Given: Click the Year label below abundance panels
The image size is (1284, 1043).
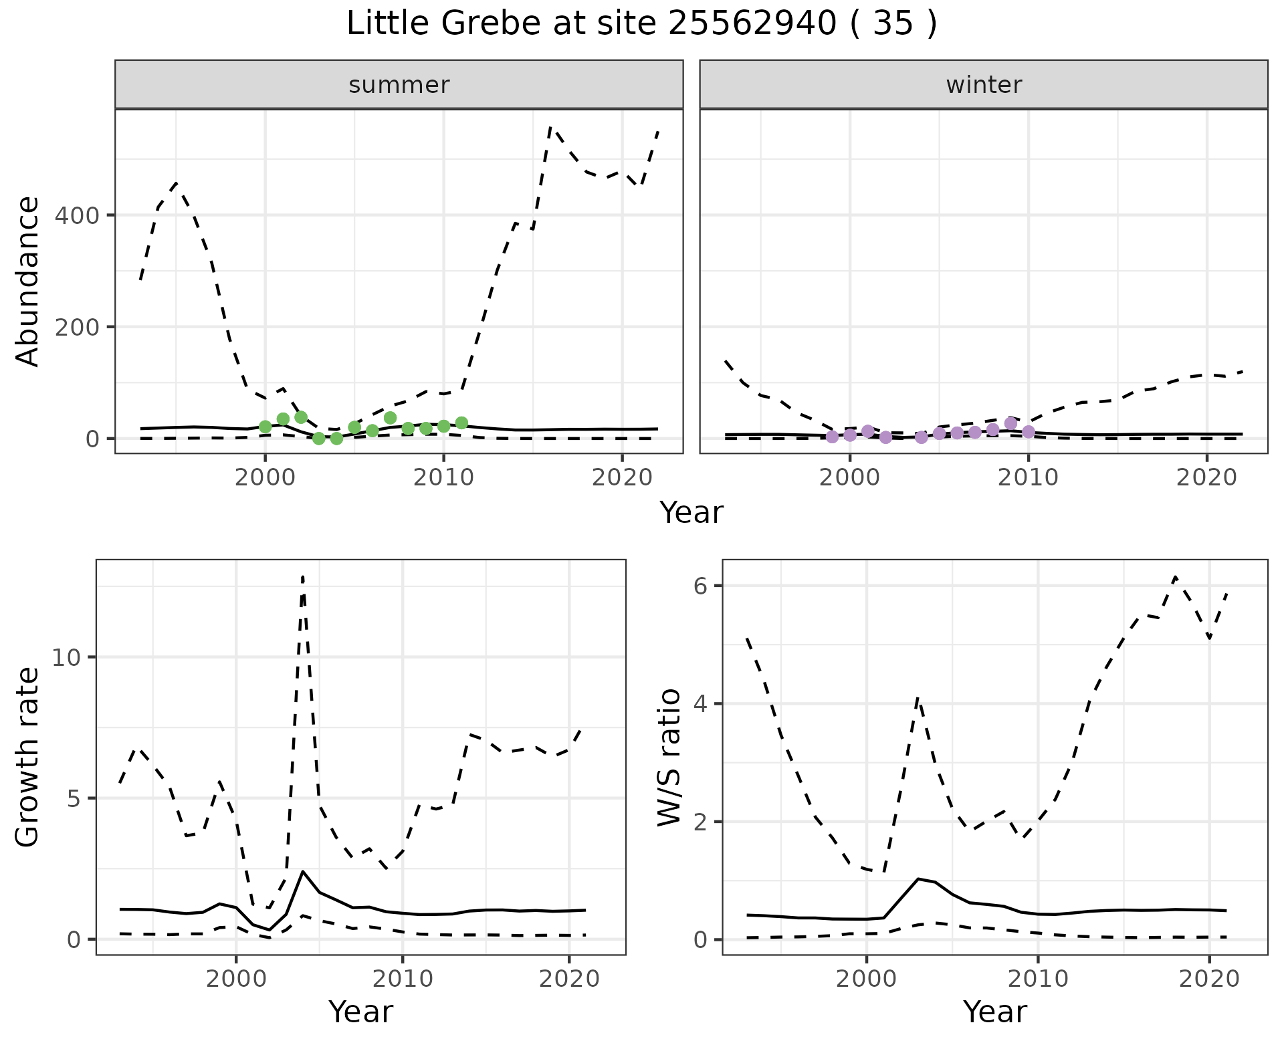Looking at the screenshot, I should click(691, 513).
